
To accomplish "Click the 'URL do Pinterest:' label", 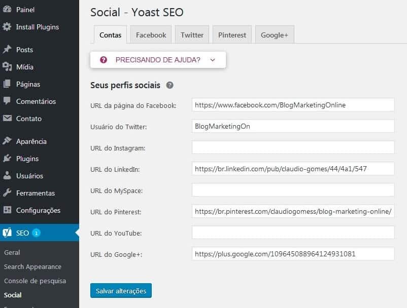I will click(116, 212).
